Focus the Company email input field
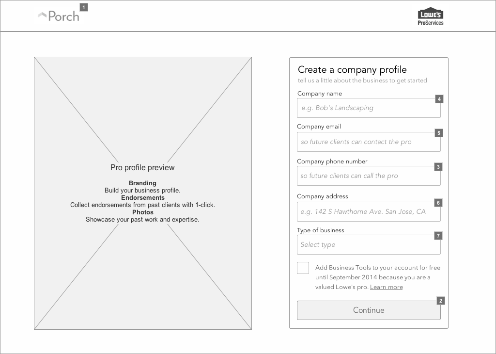This screenshot has width=496, height=354. (x=369, y=142)
